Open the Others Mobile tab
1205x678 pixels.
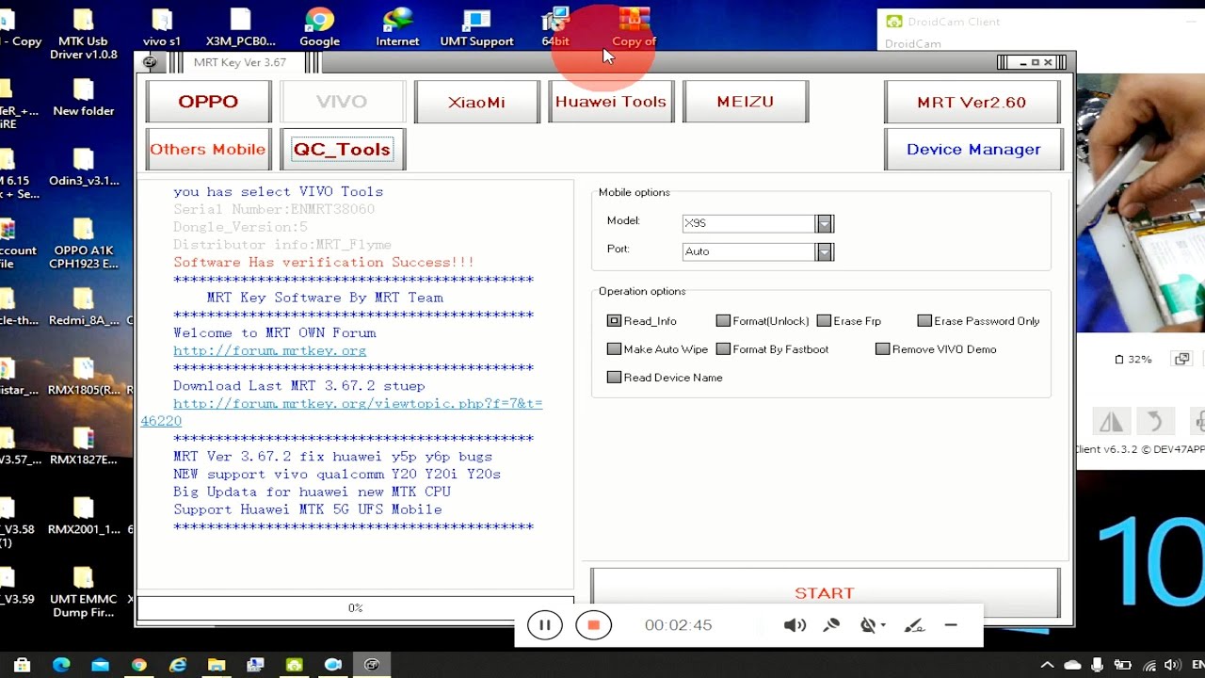coord(208,149)
